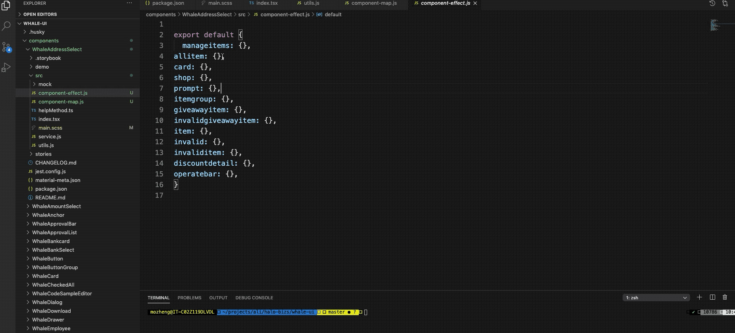Open the Search view in activity bar

6,26
